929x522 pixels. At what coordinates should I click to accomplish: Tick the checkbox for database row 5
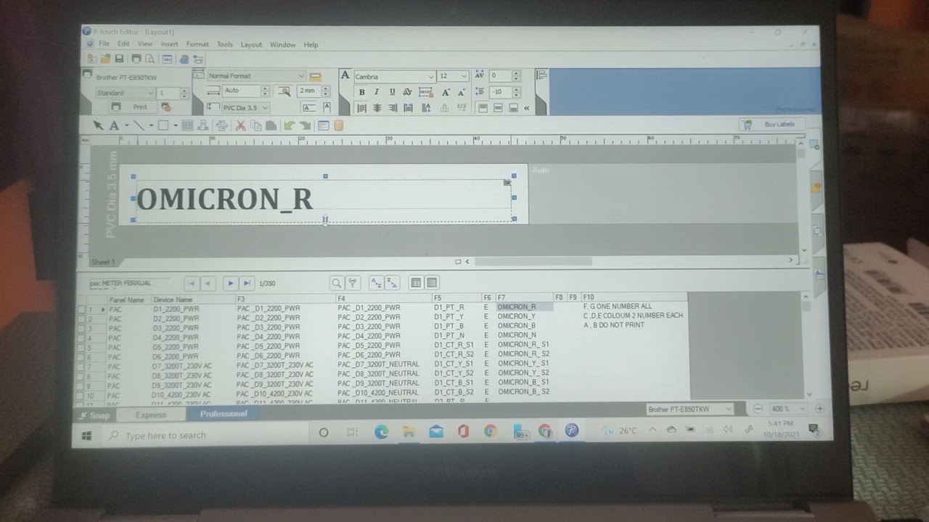81,347
